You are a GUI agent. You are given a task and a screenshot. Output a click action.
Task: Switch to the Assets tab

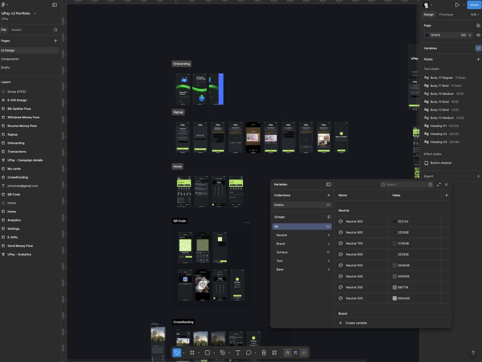pyautogui.click(x=16, y=30)
